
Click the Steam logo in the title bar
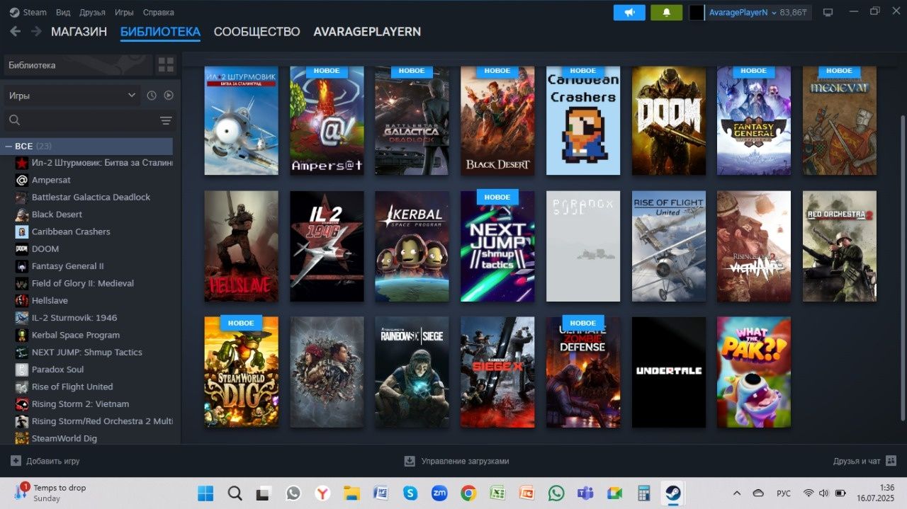[14, 12]
